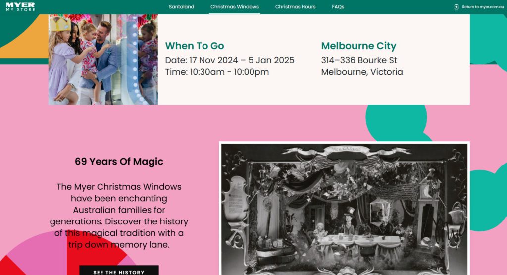Click the Melbourne City heading
This screenshot has width=507, height=275.
(x=358, y=46)
